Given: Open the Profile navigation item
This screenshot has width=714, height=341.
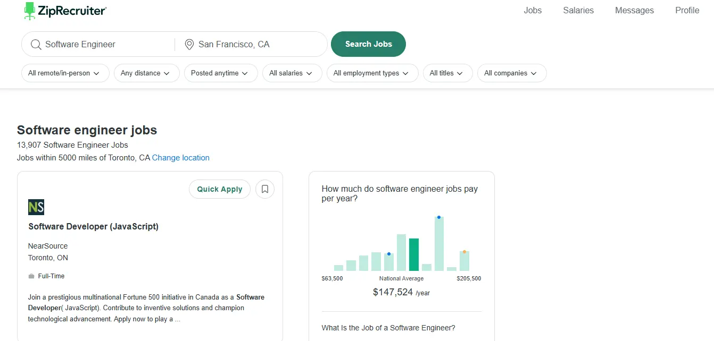Looking at the screenshot, I should (x=687, y=10).
